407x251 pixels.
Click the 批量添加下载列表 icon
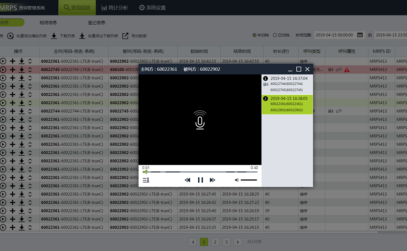pyautogui.click(x=82, y=36)
